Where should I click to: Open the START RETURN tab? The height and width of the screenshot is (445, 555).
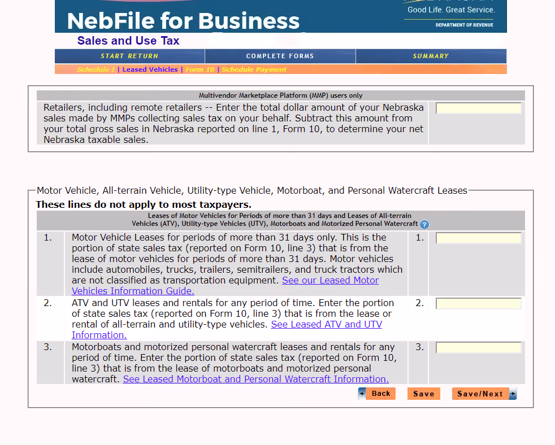129,56
